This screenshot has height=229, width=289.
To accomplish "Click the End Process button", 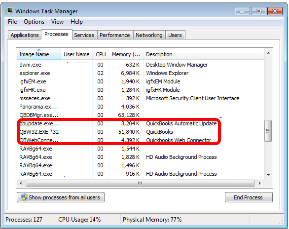I will [x=249, y=197].
